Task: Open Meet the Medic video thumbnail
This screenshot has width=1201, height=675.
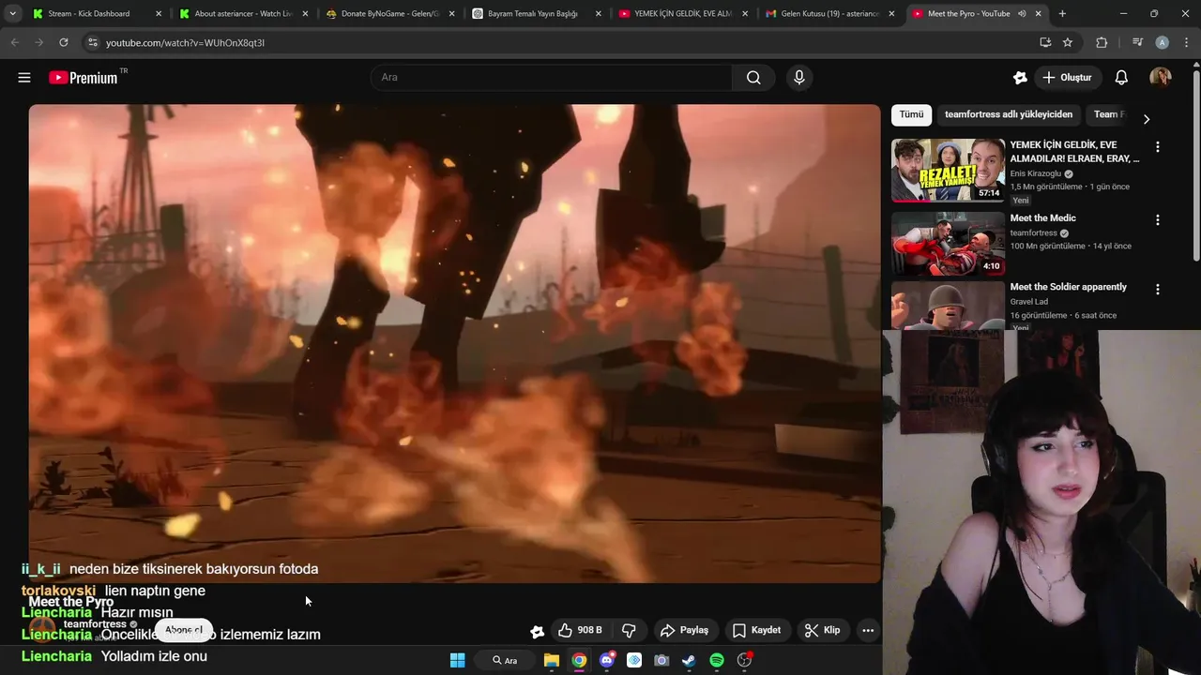Action: (x=948, y=243)
